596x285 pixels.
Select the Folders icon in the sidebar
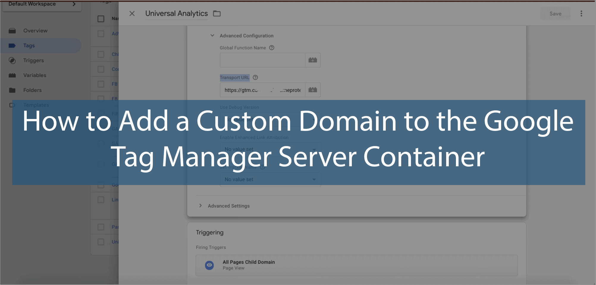point(12,90)
